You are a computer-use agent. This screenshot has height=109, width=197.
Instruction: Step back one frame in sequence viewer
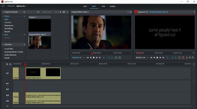(x=154, y=58)
